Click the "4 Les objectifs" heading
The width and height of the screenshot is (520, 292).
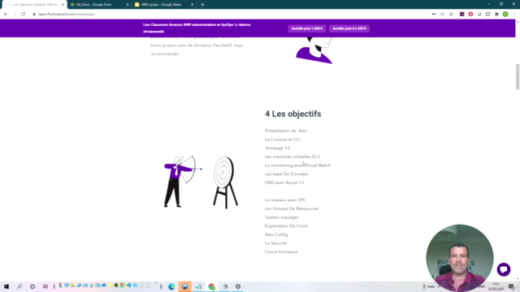292,114
